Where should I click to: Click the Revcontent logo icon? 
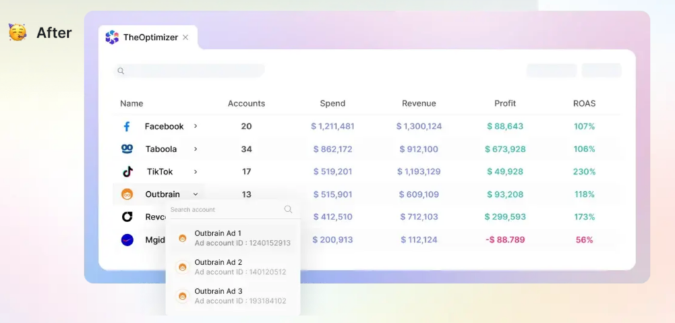pyautogui.click(x=127, y=217)
